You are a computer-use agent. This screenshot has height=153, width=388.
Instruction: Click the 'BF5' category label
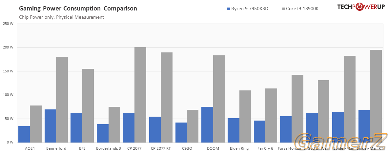point(82,148)
